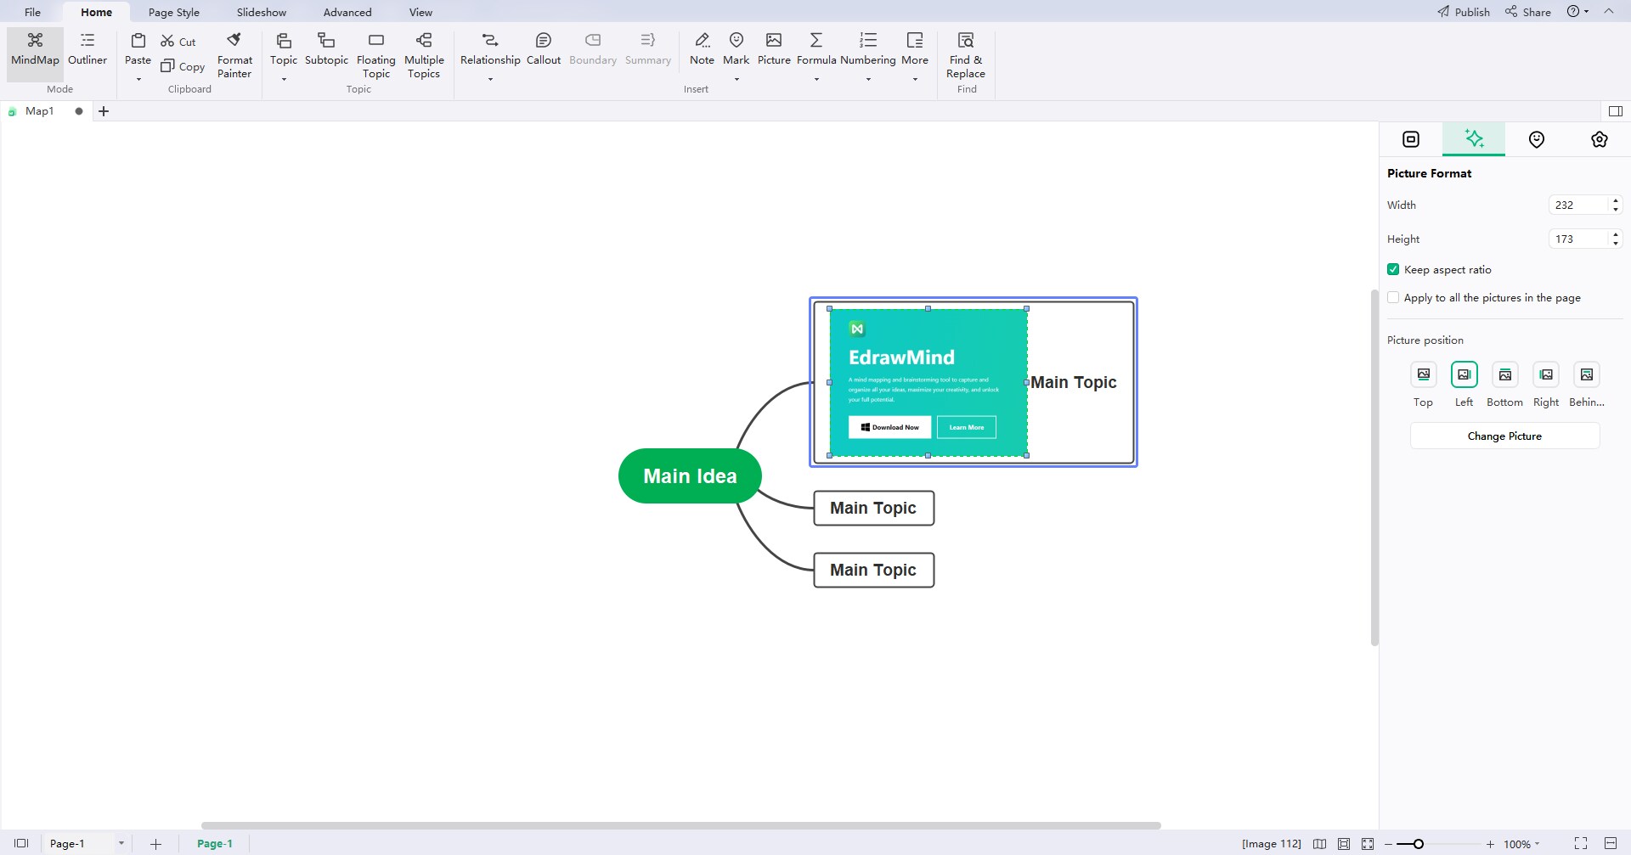Add a Floating Topic
The height and width of the screenshot is (855, 1631).
[x=375, y=55]
